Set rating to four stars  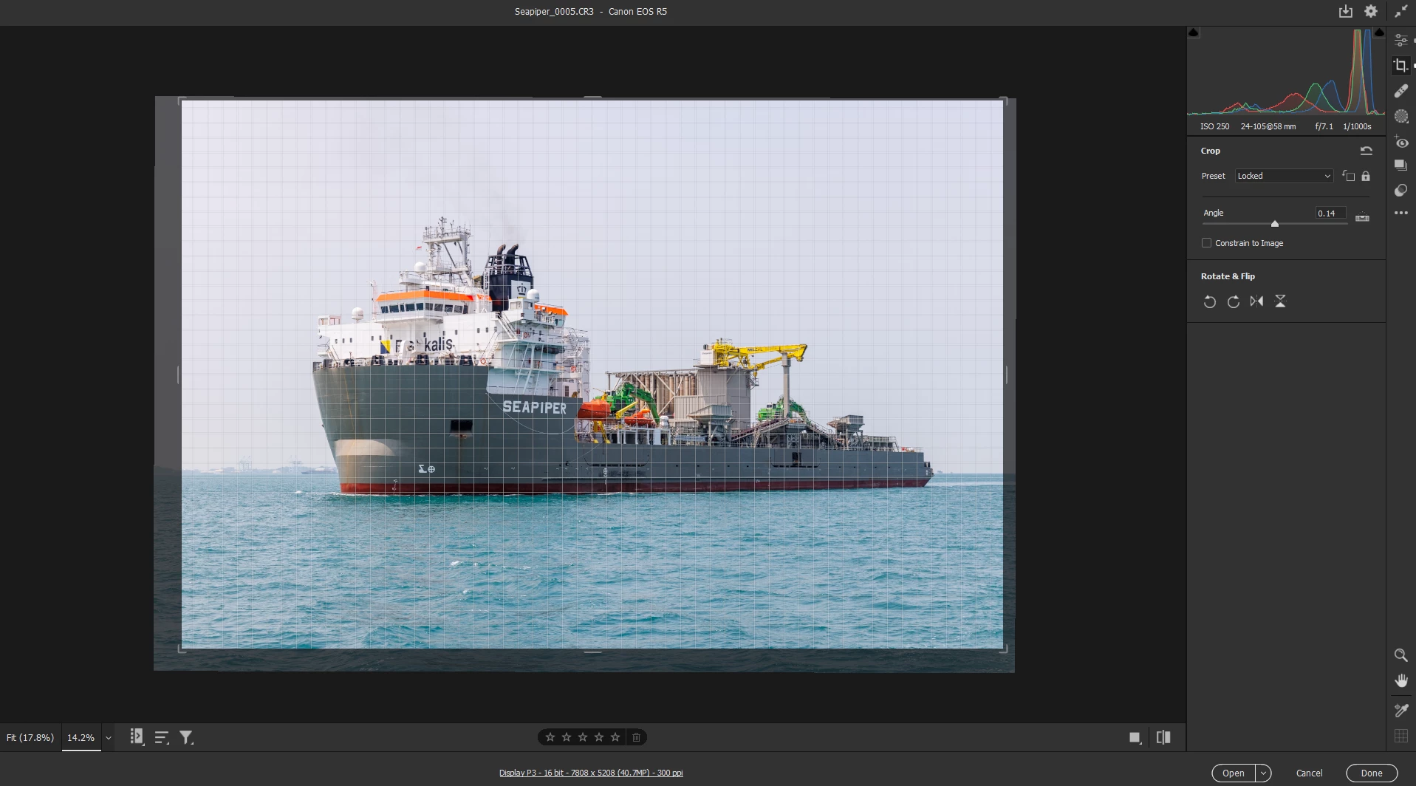(599, 737)
